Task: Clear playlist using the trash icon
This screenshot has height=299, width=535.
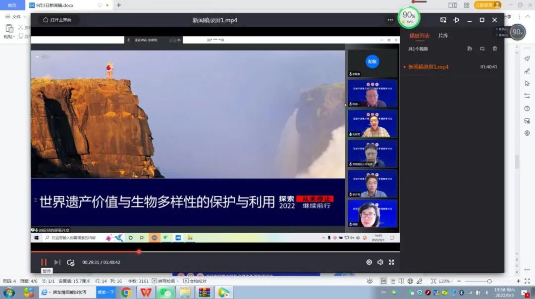Action: click(494, 49)
